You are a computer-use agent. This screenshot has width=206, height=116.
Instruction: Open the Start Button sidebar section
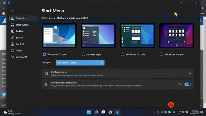(x=23, y=25)
